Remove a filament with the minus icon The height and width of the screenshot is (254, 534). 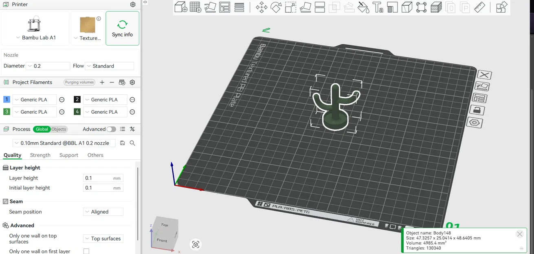point(112,82)
